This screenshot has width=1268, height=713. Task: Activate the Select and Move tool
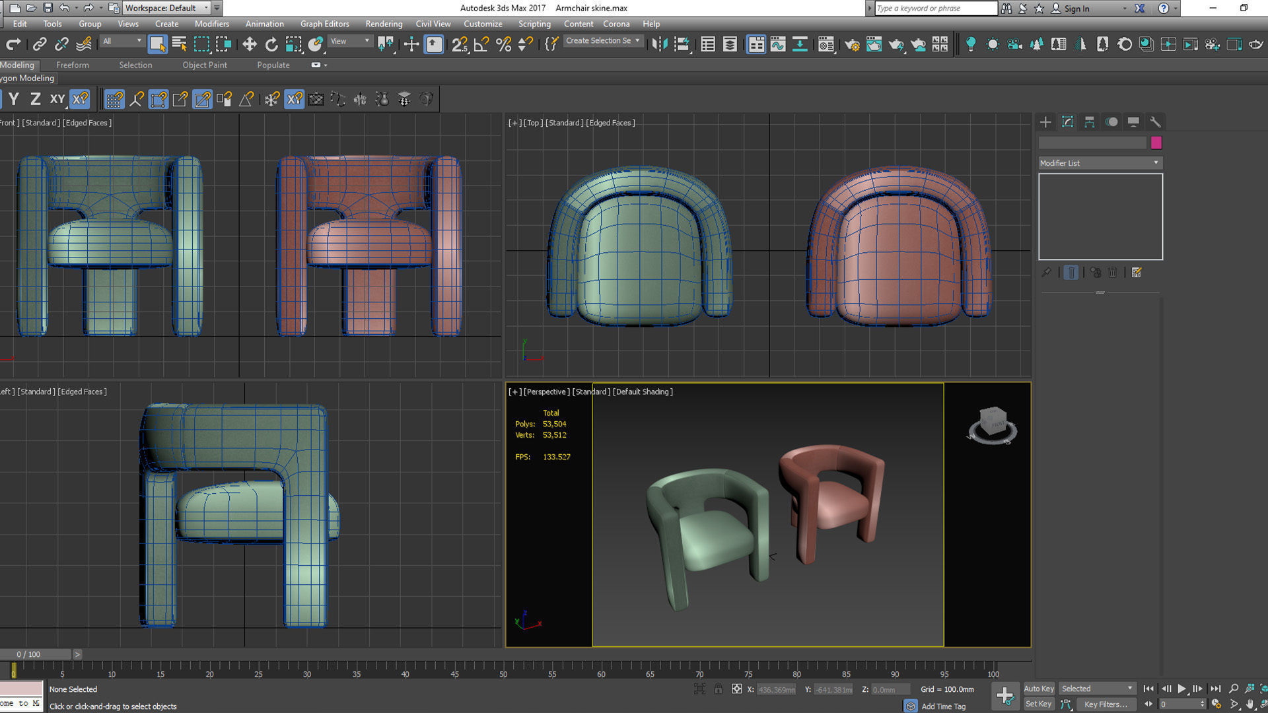pos(249,44)
